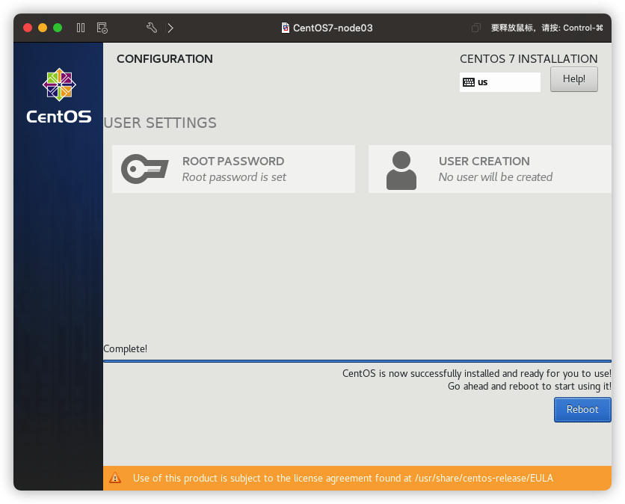Click the keyboard layout icon

click(468, 82)
